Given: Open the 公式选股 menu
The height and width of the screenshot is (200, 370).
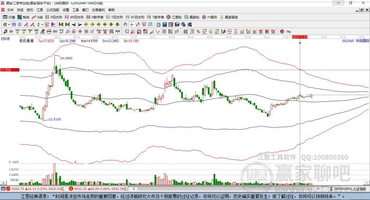Looking at the screenshot, I should pos(53,10).
